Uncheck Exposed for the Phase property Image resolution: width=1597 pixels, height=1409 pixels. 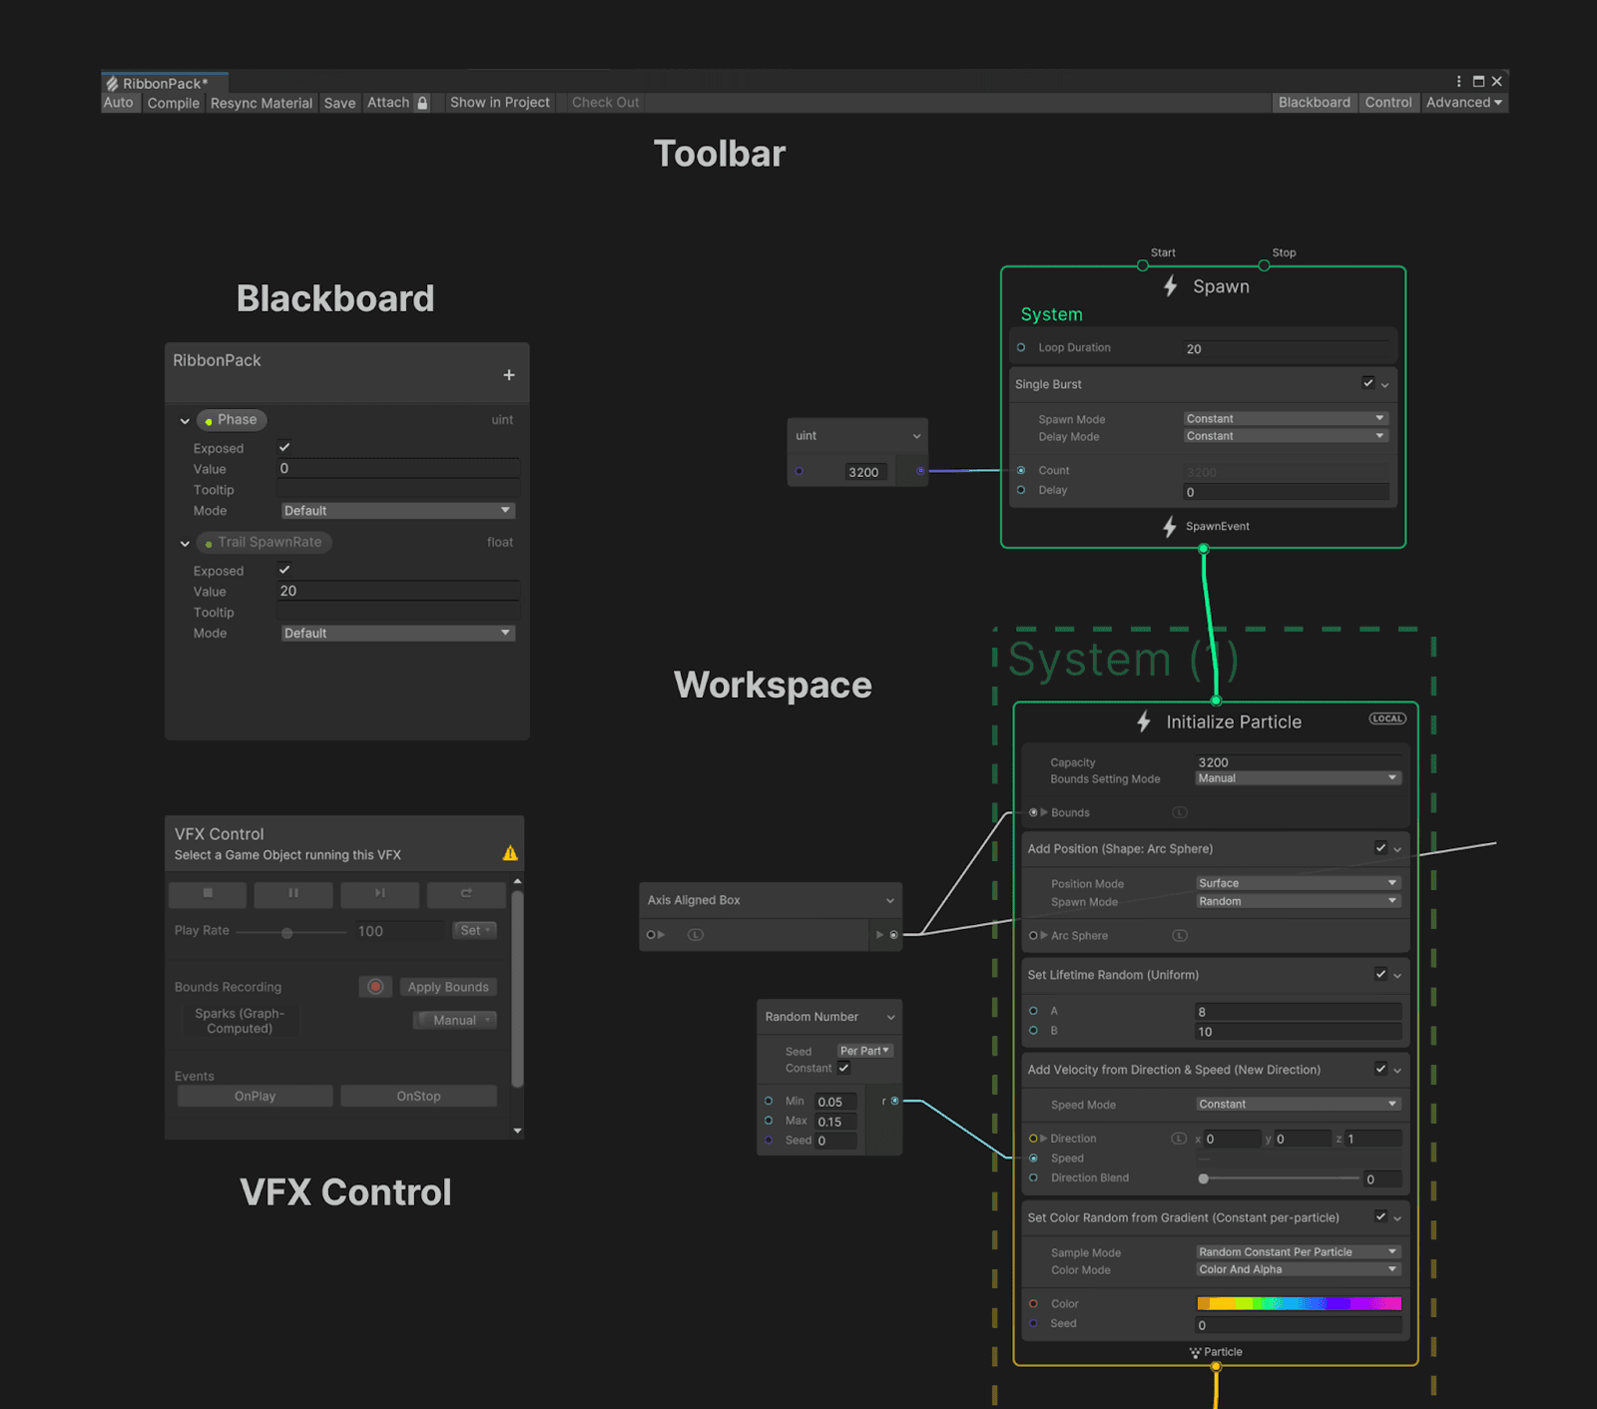(x=284, y=447)
